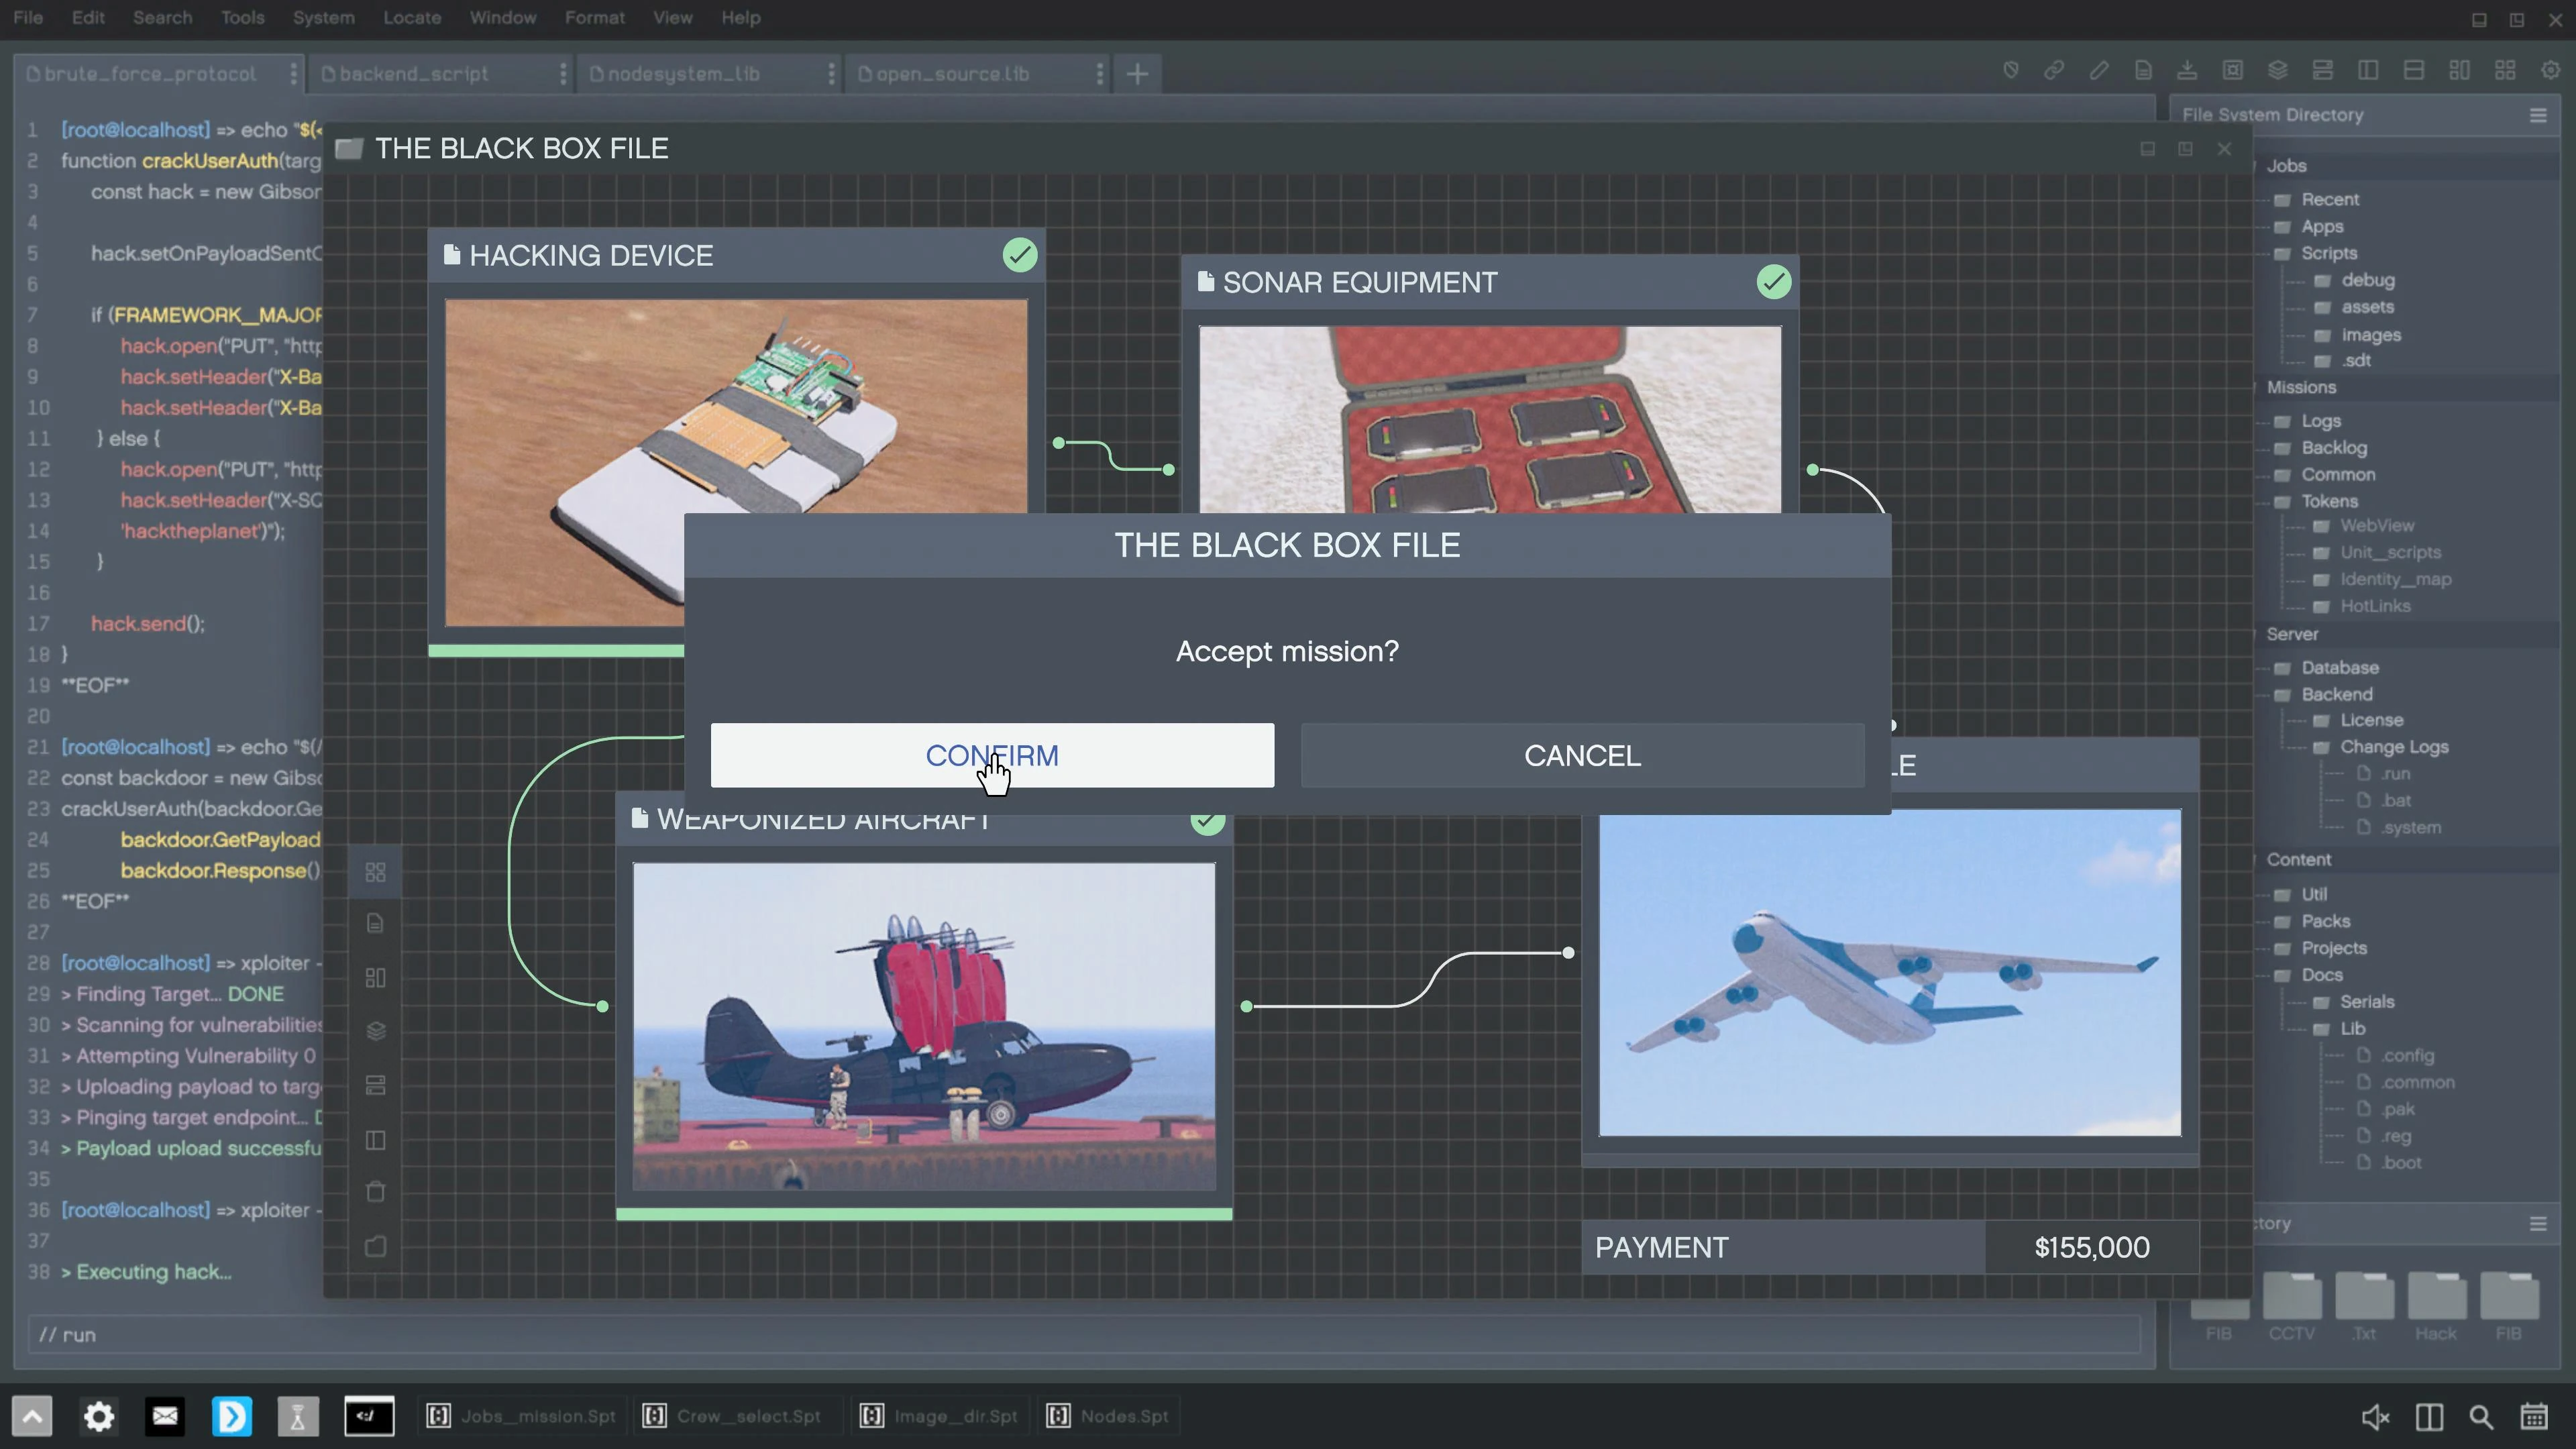Collapse the Tokens folder in tree

(x=2328, y=501)
